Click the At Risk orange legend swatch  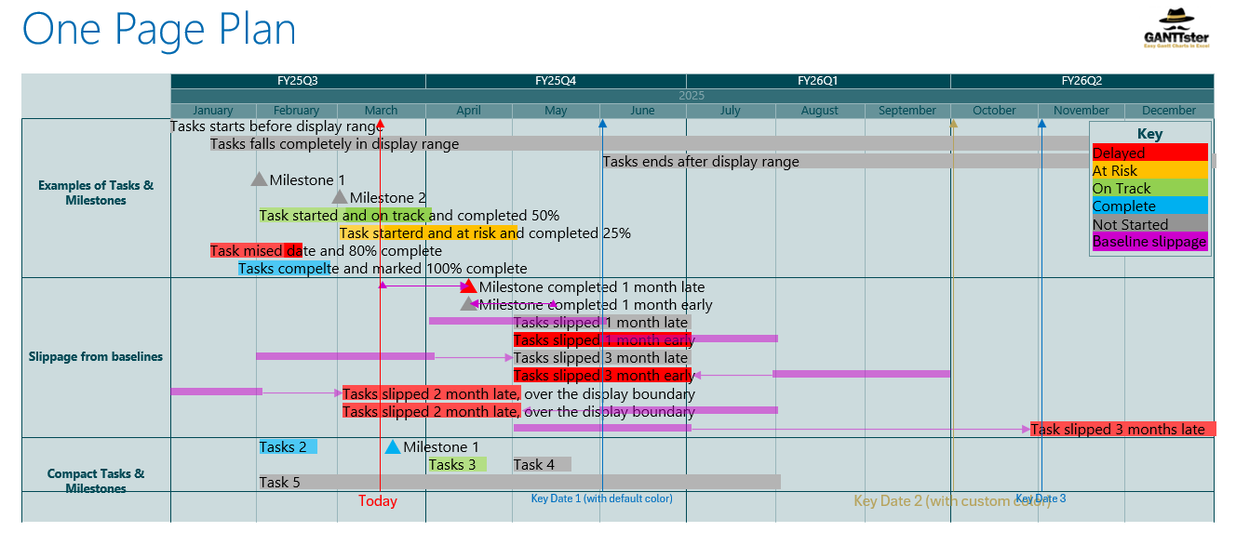point(1149,170)
